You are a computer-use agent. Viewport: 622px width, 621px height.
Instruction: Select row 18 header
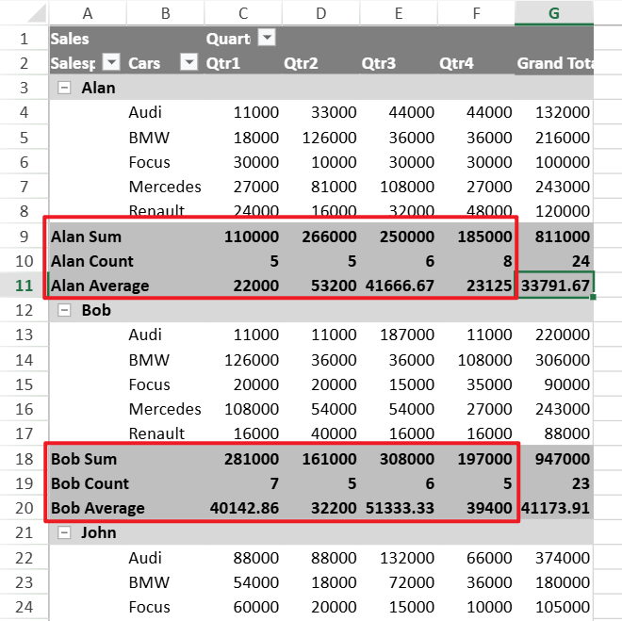click(24, 459)
